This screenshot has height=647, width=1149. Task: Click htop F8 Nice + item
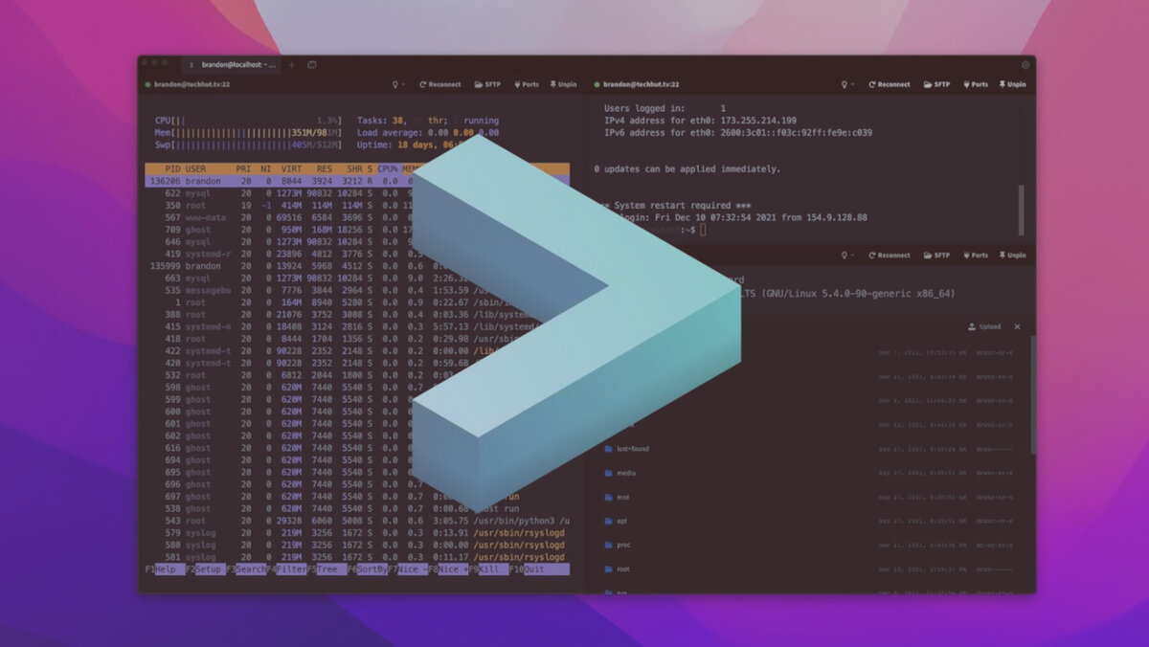click(x=448, y=569)
